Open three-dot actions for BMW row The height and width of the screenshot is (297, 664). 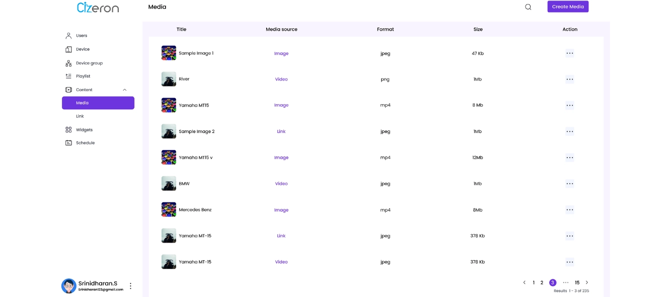tap(569, 184)
